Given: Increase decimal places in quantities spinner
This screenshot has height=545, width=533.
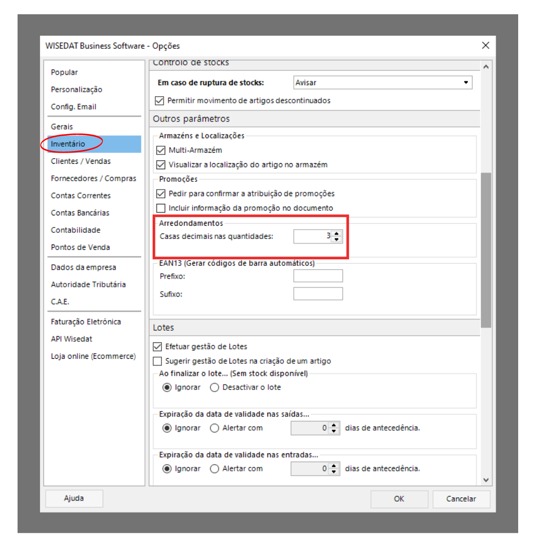Looking at the screenshot, I should click(x=337, y=233).
